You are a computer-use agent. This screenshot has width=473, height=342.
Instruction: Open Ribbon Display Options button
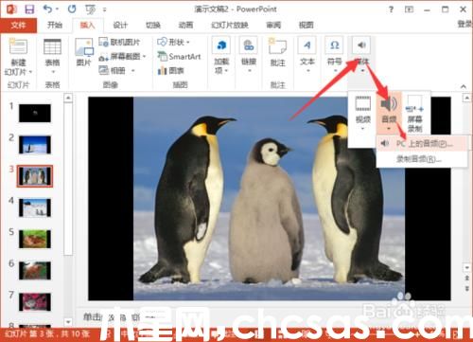pos(409,9)
